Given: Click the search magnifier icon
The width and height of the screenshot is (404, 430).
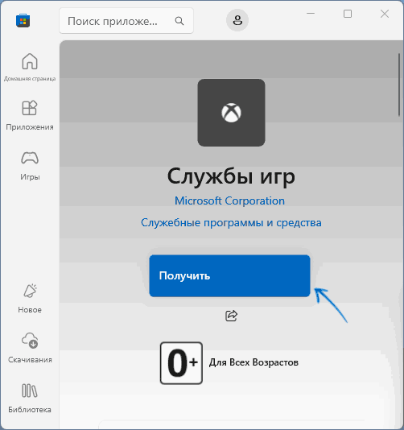Looking at the screenshot, I should click(x=179, y=21).
